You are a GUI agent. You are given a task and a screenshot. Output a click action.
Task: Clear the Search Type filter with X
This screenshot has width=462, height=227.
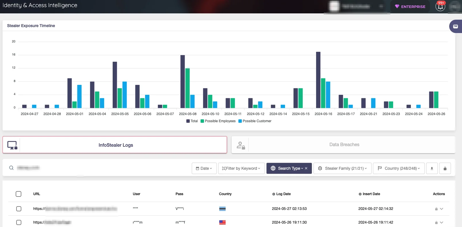(306, 168)
